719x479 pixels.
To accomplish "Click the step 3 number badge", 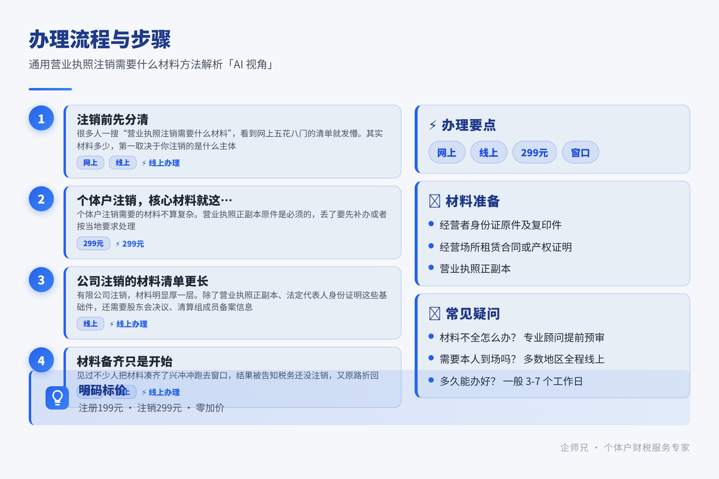I will pyautogui.click(x=41, y=280).
